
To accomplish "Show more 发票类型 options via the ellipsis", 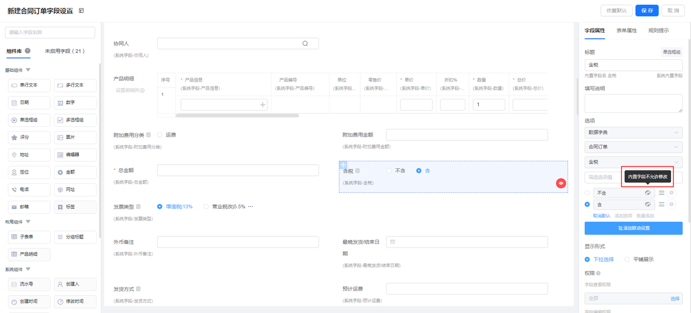I will click(250, 207).
